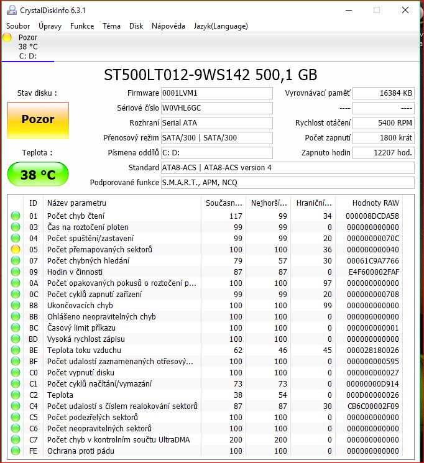Open the Nápověda menu

(x=168, y=26)
